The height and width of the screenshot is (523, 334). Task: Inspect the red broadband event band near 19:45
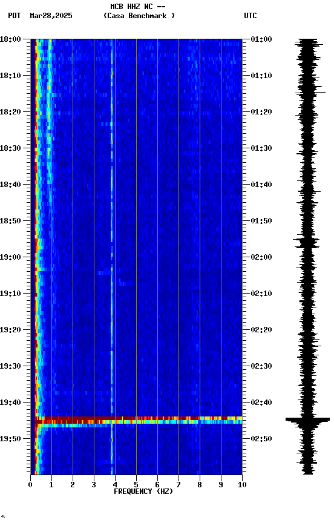(139, 420)
